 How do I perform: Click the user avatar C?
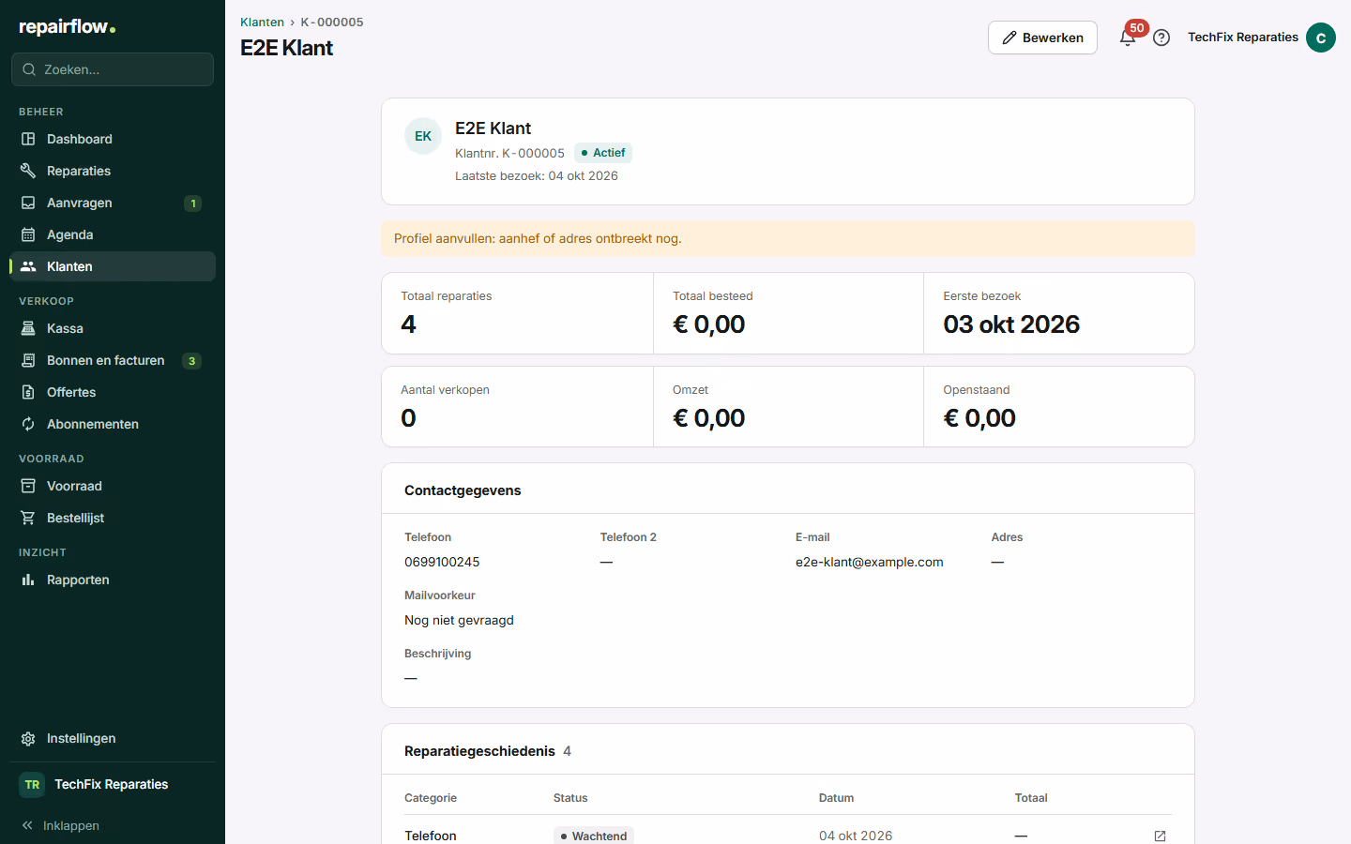pyautogui.click(x=1321, y=38)
